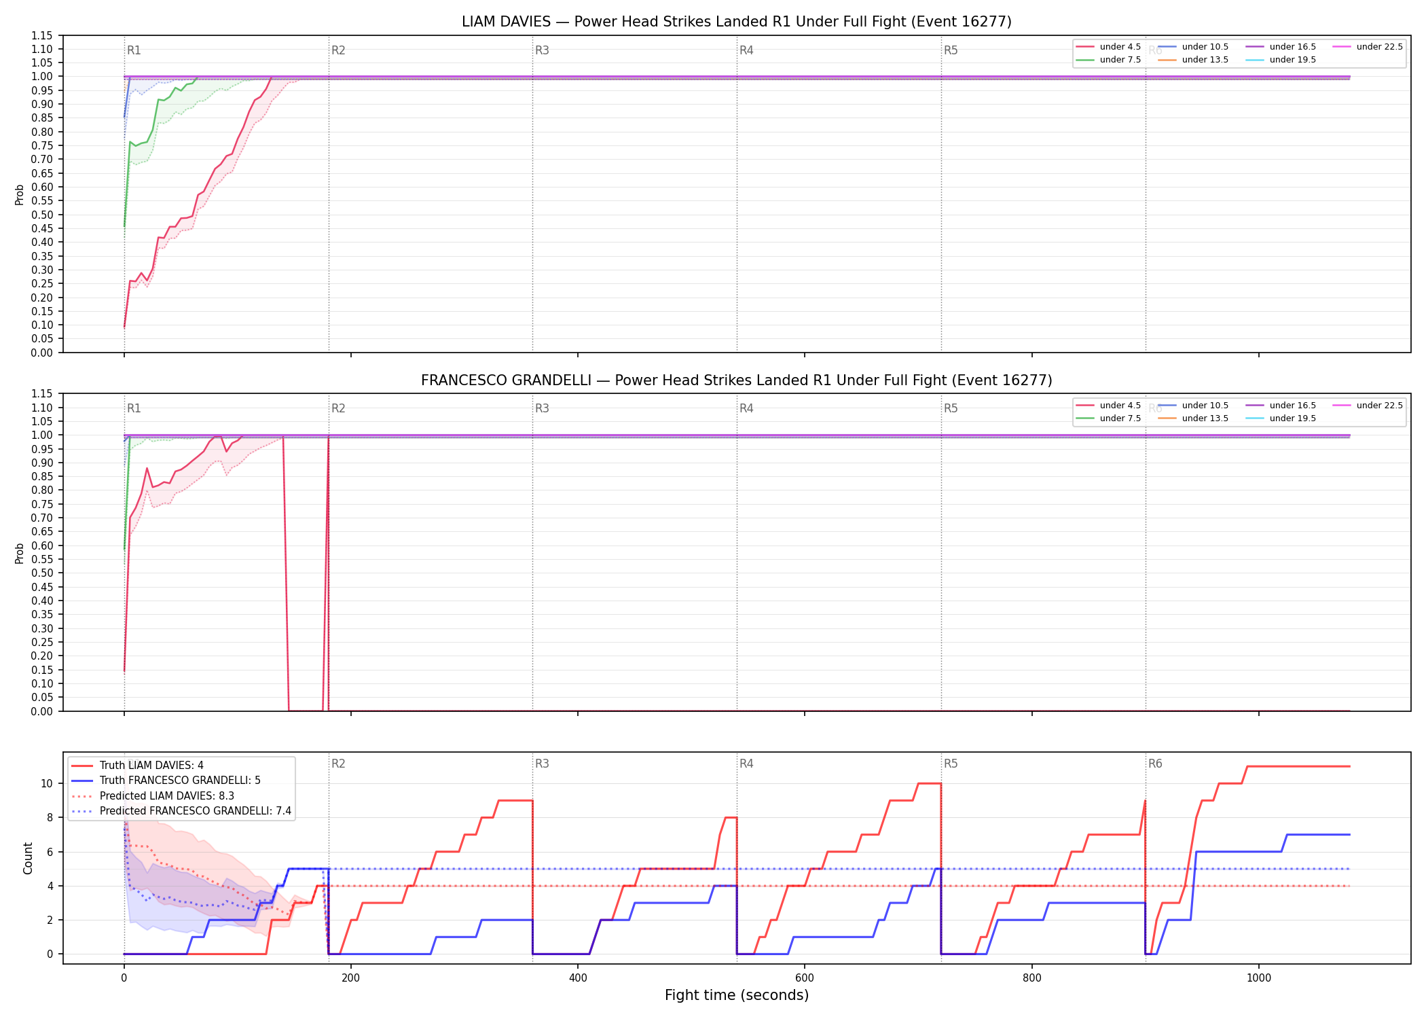Viewport: 1426px width, 1019px height.
Task: Click x-axis tick label 200
Action: [350, 978]
